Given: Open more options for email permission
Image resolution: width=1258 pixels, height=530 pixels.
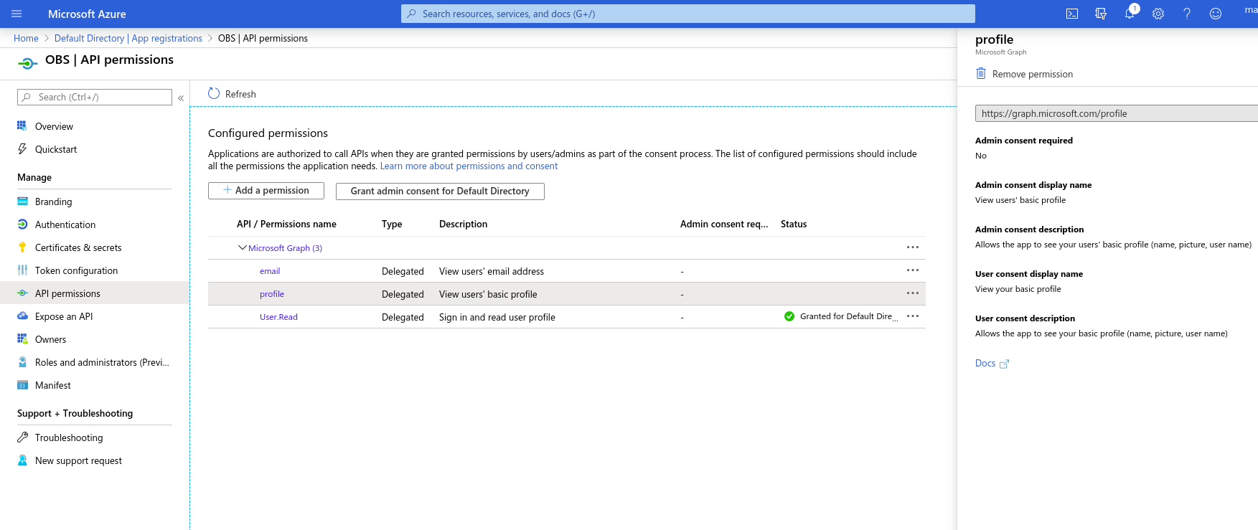Looking at the screenshot, I should 913,270.
